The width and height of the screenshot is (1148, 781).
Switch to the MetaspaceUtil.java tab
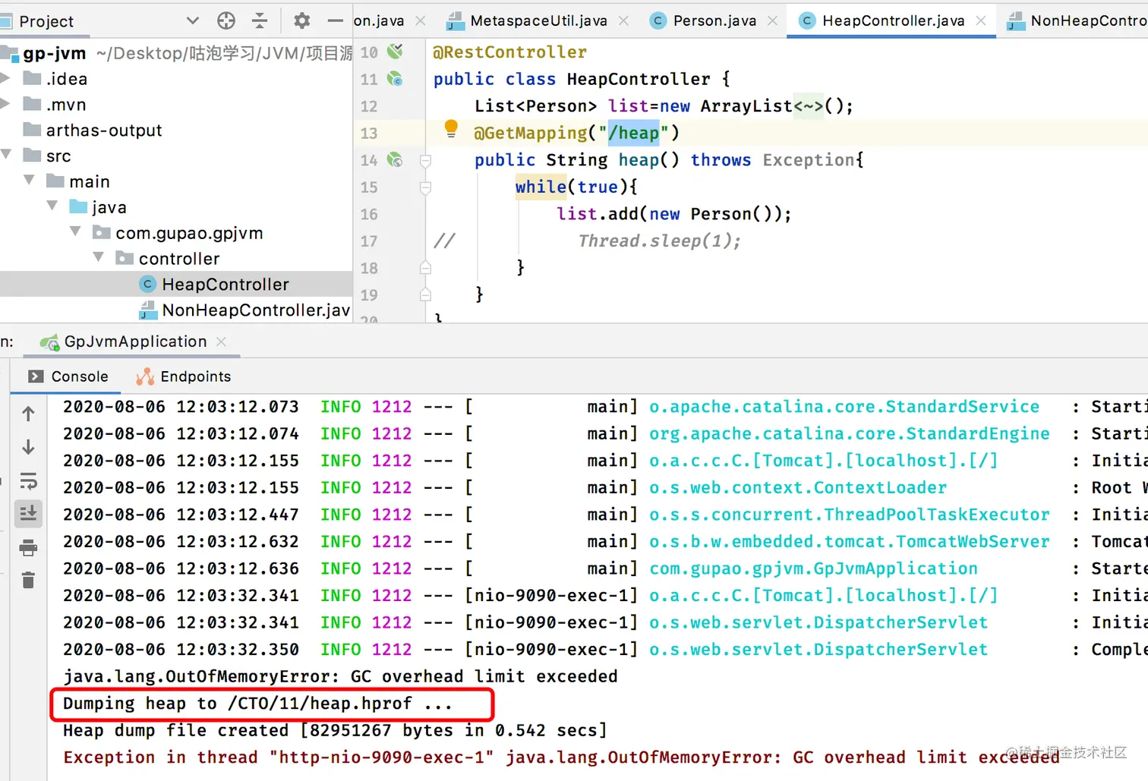pyautogui.click(x=538, y=21)
